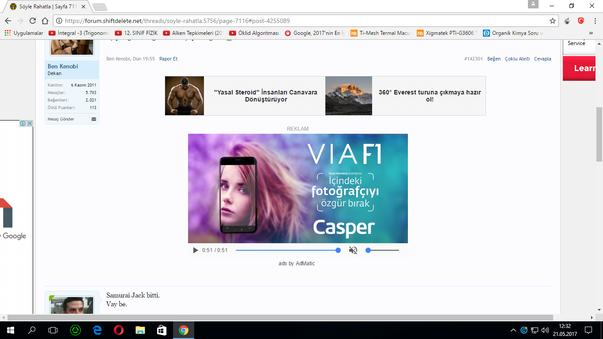Image resolution: width=603 pixels, height=339 pixels.
Task: Close the left ad with X icon
Action: pyautogui.click(x=30, y=124)
